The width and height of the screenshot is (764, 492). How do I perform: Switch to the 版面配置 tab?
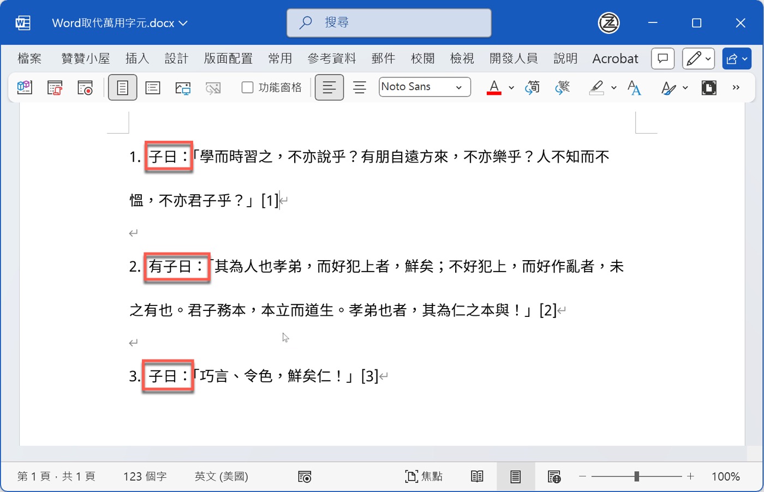pos(228,58)
